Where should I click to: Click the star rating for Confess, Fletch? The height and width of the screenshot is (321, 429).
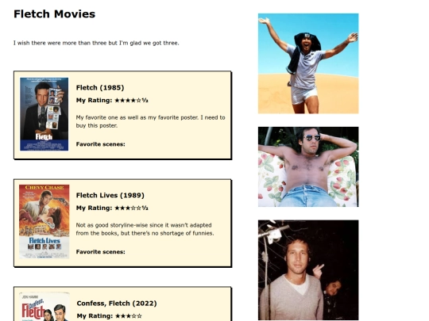pos(129,315)
